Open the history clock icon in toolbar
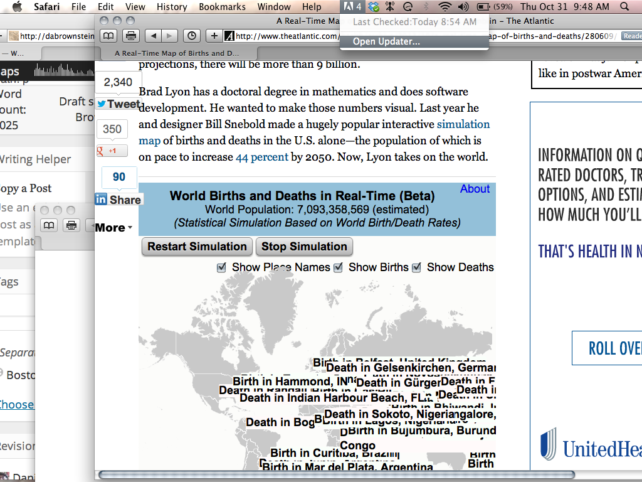 (x=192, y=36)
